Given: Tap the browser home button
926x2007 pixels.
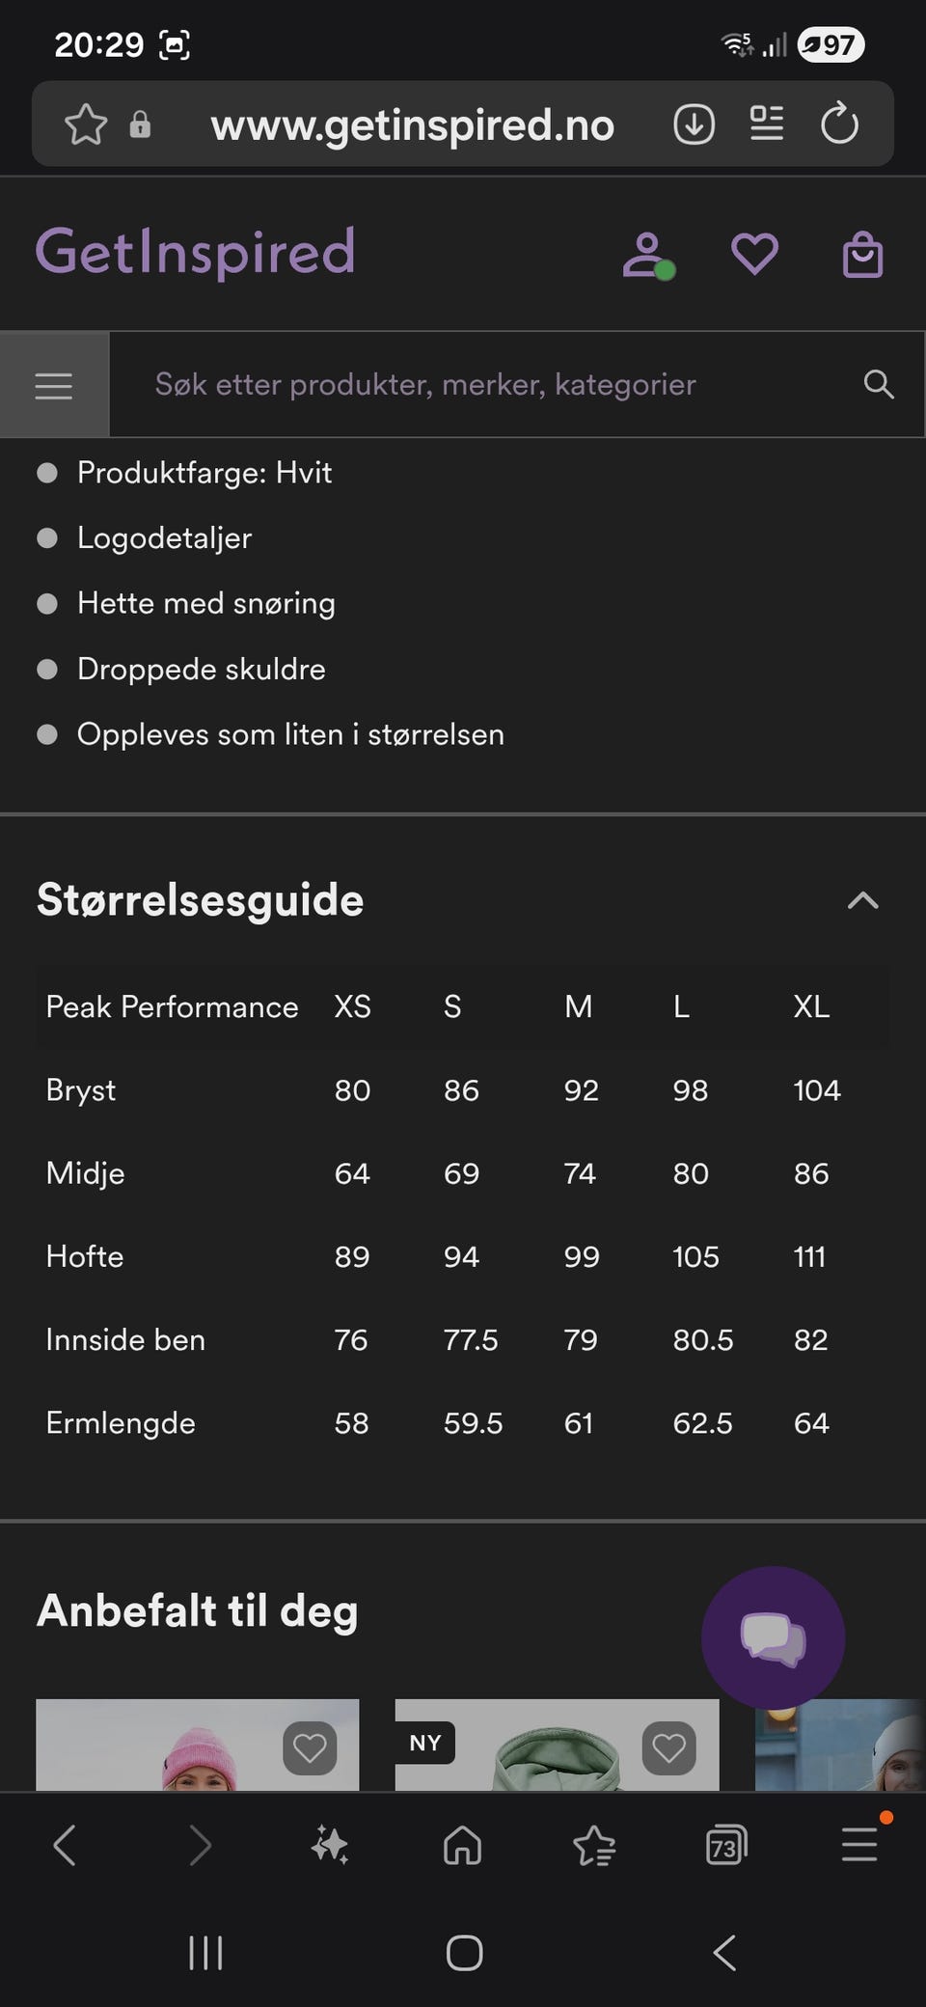Looking at the screenshot, I should 462,1845.
